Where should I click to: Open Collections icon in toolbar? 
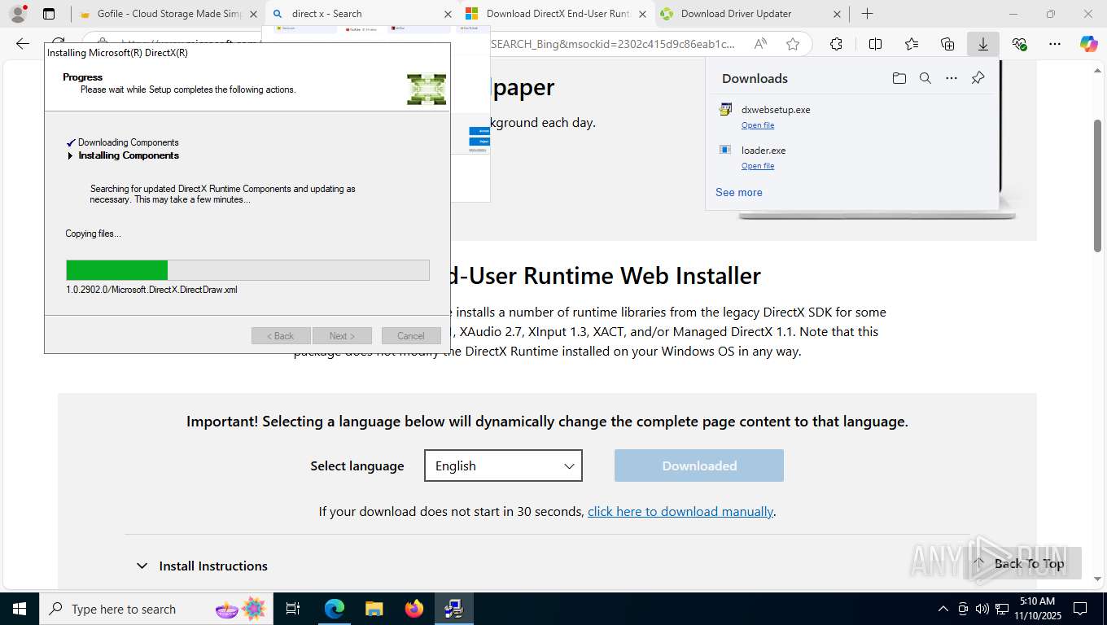point(947,44)
